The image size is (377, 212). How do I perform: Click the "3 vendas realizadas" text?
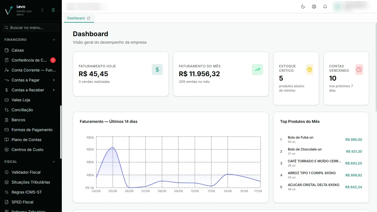(x=94, y=82)
